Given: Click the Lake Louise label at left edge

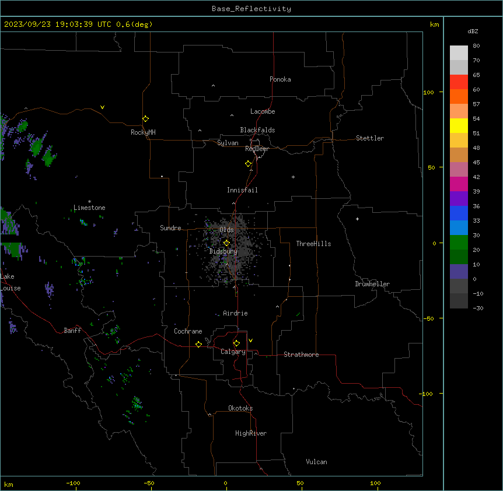Looking at the screenshot, I should coord(11,282).
